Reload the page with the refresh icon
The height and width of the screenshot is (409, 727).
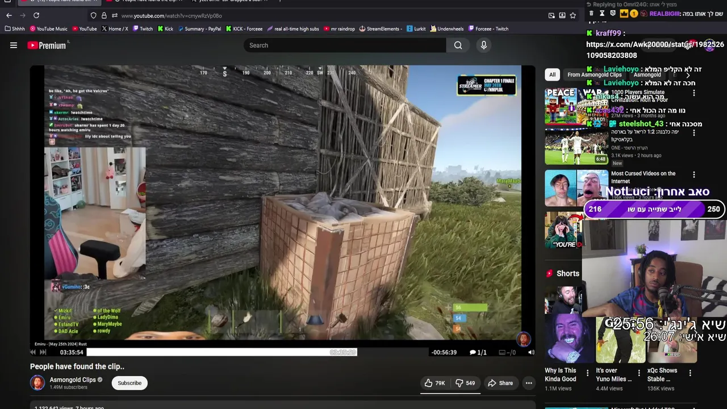[x=36, y=15]
